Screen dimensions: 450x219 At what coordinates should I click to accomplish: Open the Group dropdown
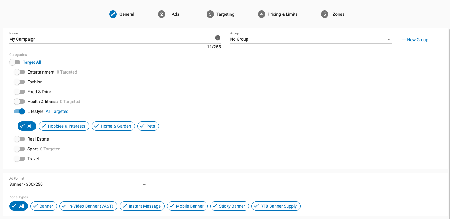pos(310,39)
